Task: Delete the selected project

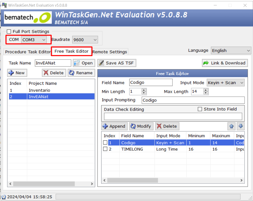Action: click(54, 73)
